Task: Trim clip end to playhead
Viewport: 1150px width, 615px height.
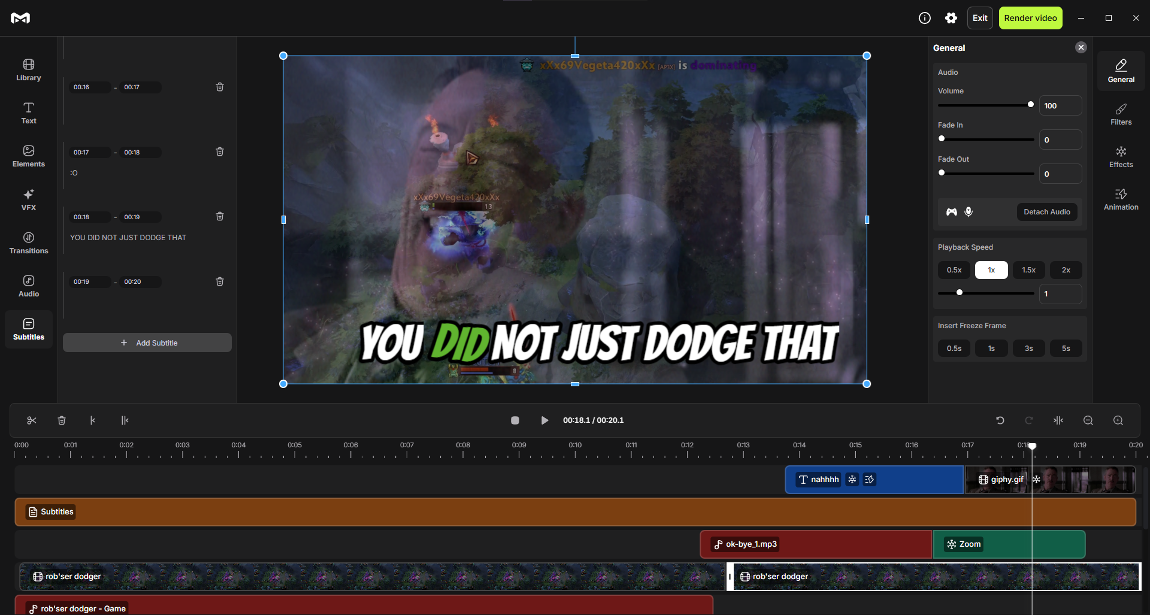Action: pyautogui.click(x=125, y=420)
